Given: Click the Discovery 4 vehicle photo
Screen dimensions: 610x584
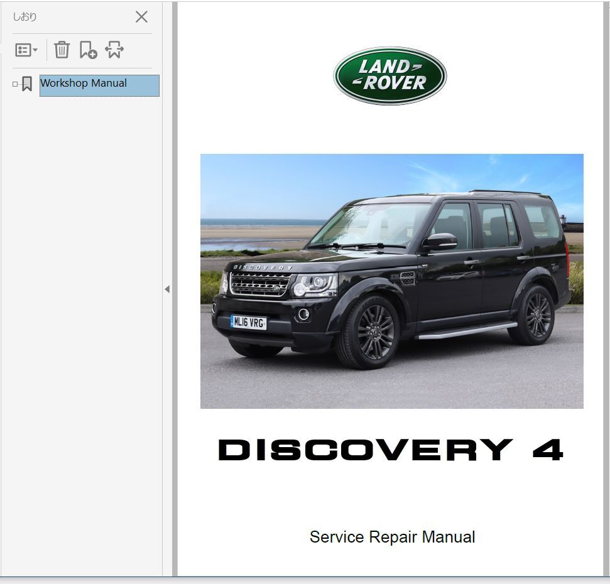Looking at the screenshot, I should tap(392, 281).
